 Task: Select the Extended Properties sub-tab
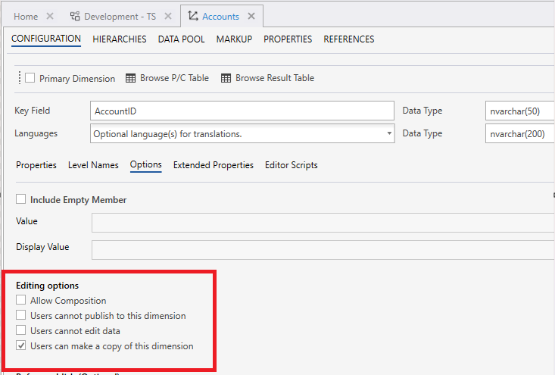click(213, 165)
